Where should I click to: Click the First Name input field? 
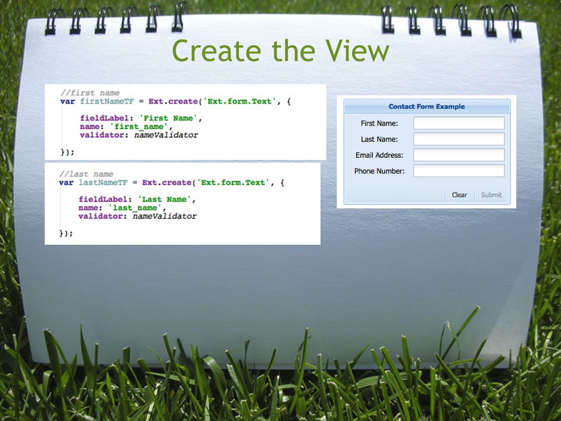459,123
